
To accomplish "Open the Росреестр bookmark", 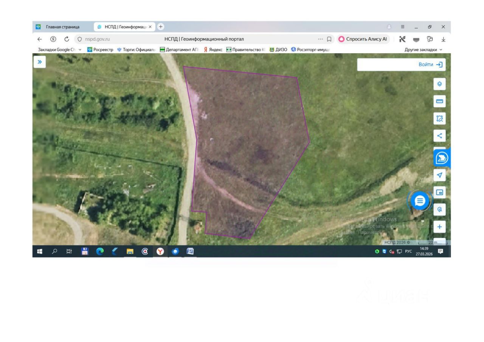I will click(x=100, y=50).
